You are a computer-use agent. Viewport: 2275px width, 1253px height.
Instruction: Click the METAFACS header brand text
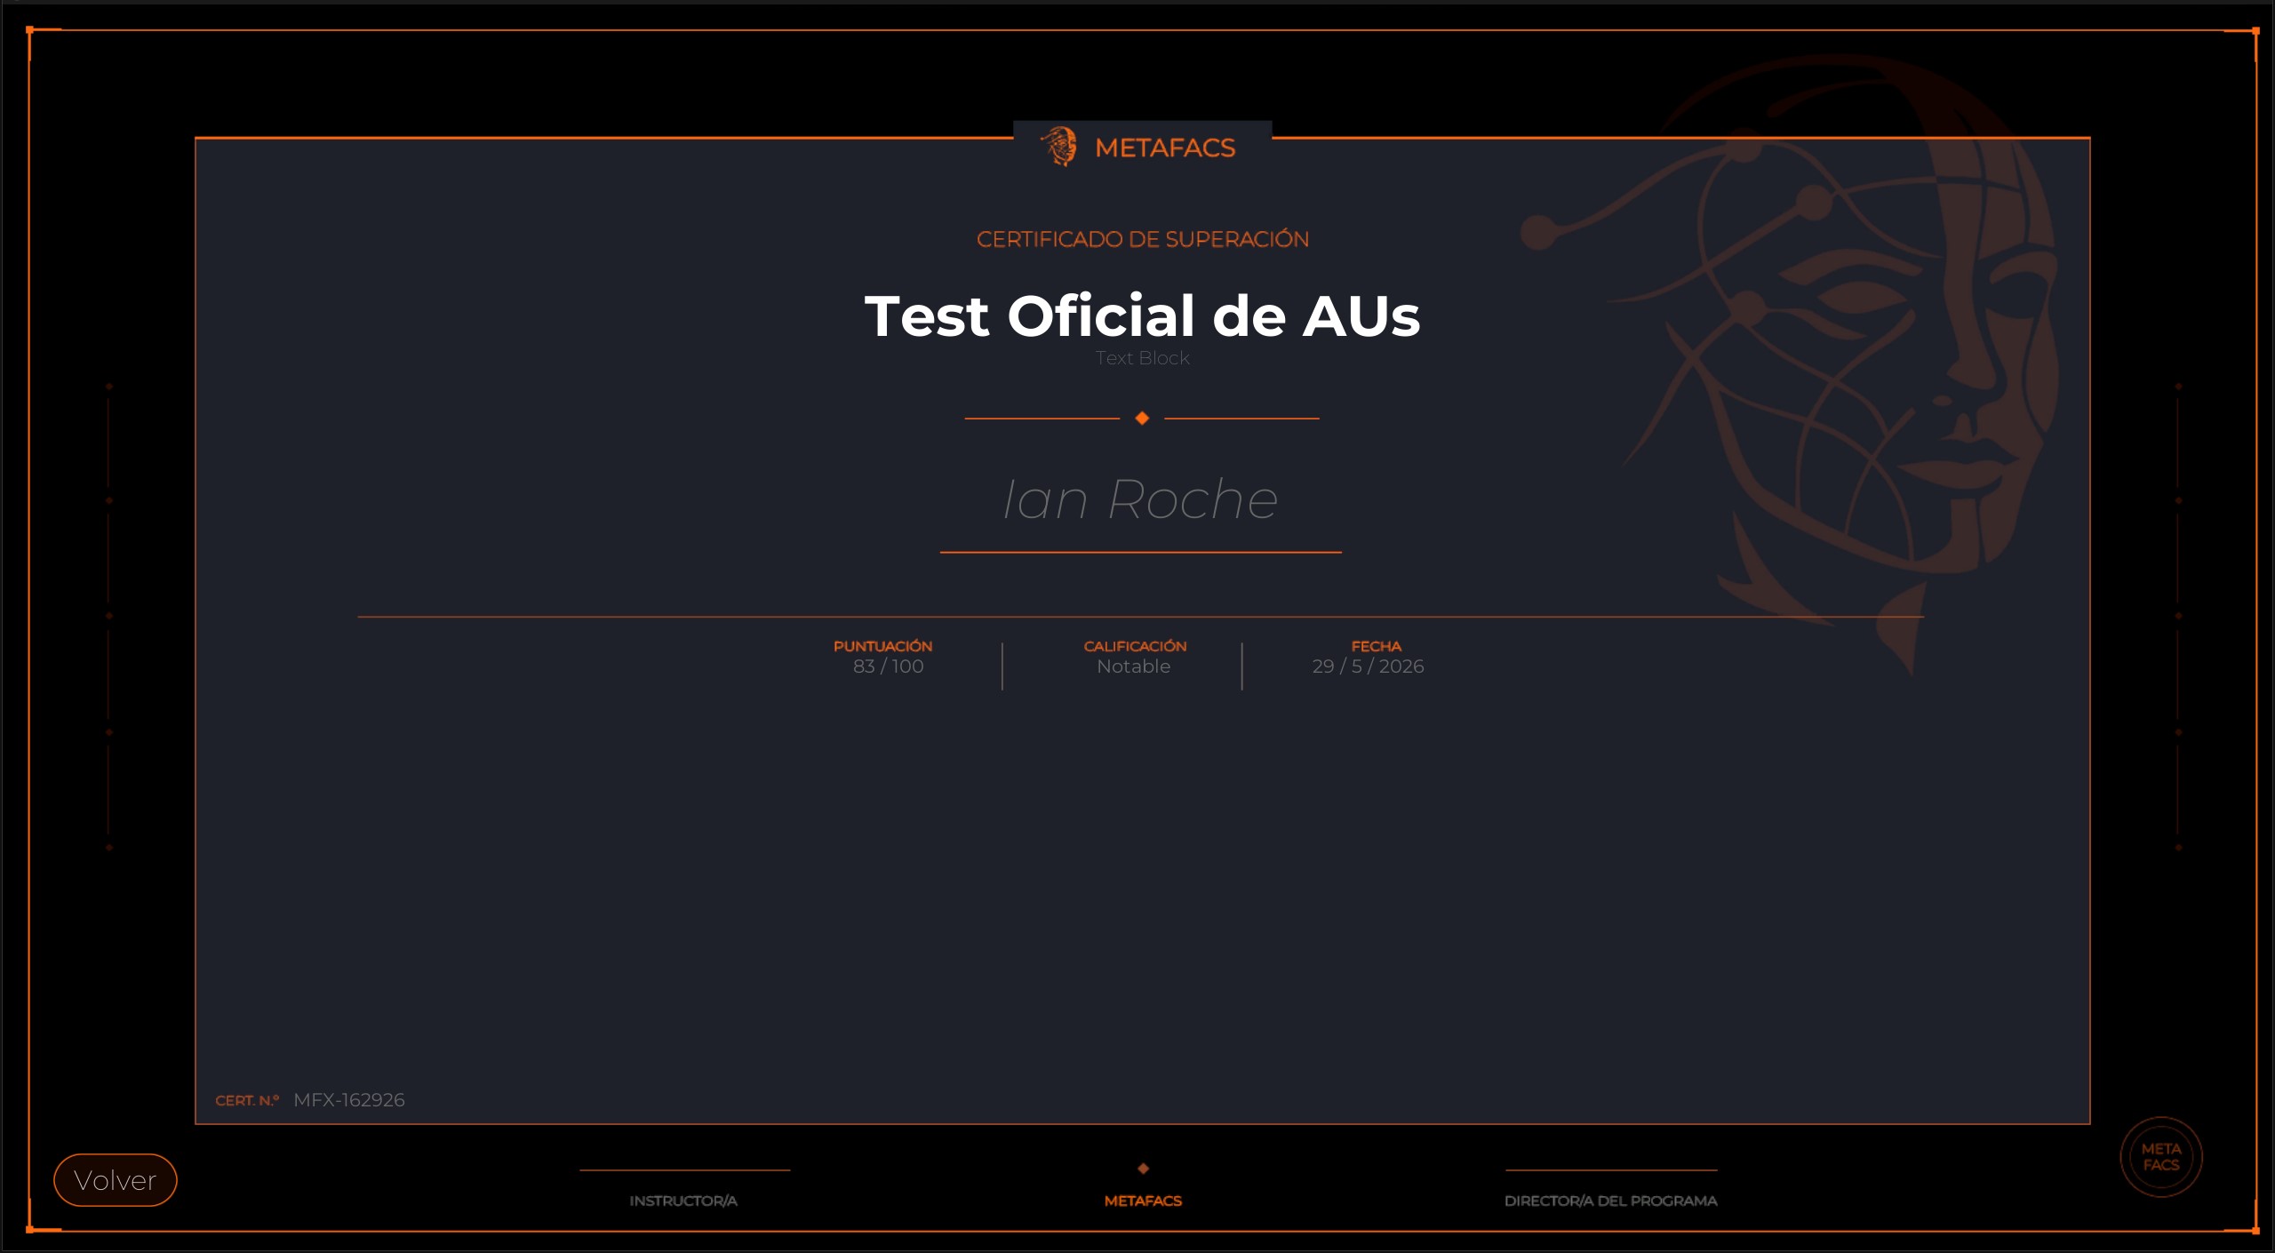(1165, 148)
